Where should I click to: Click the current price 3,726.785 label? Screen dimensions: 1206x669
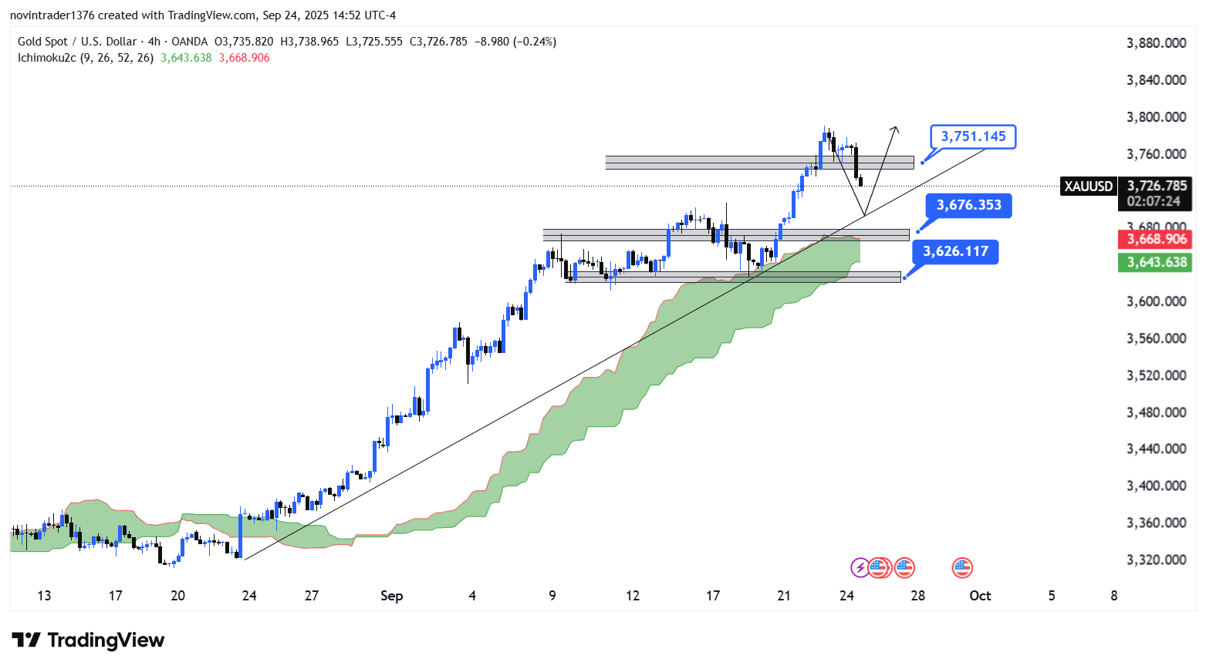pos(1155,186)
